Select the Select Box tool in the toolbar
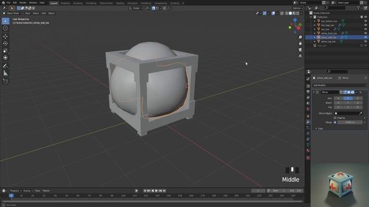Image resolution: width=369 pixels, height=207 pixels. pos(5,21)
